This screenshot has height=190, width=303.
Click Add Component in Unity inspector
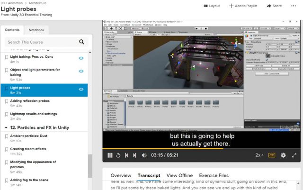[272, 74]
